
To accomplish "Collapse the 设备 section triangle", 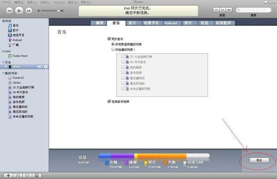I will (x=3, y=62).
